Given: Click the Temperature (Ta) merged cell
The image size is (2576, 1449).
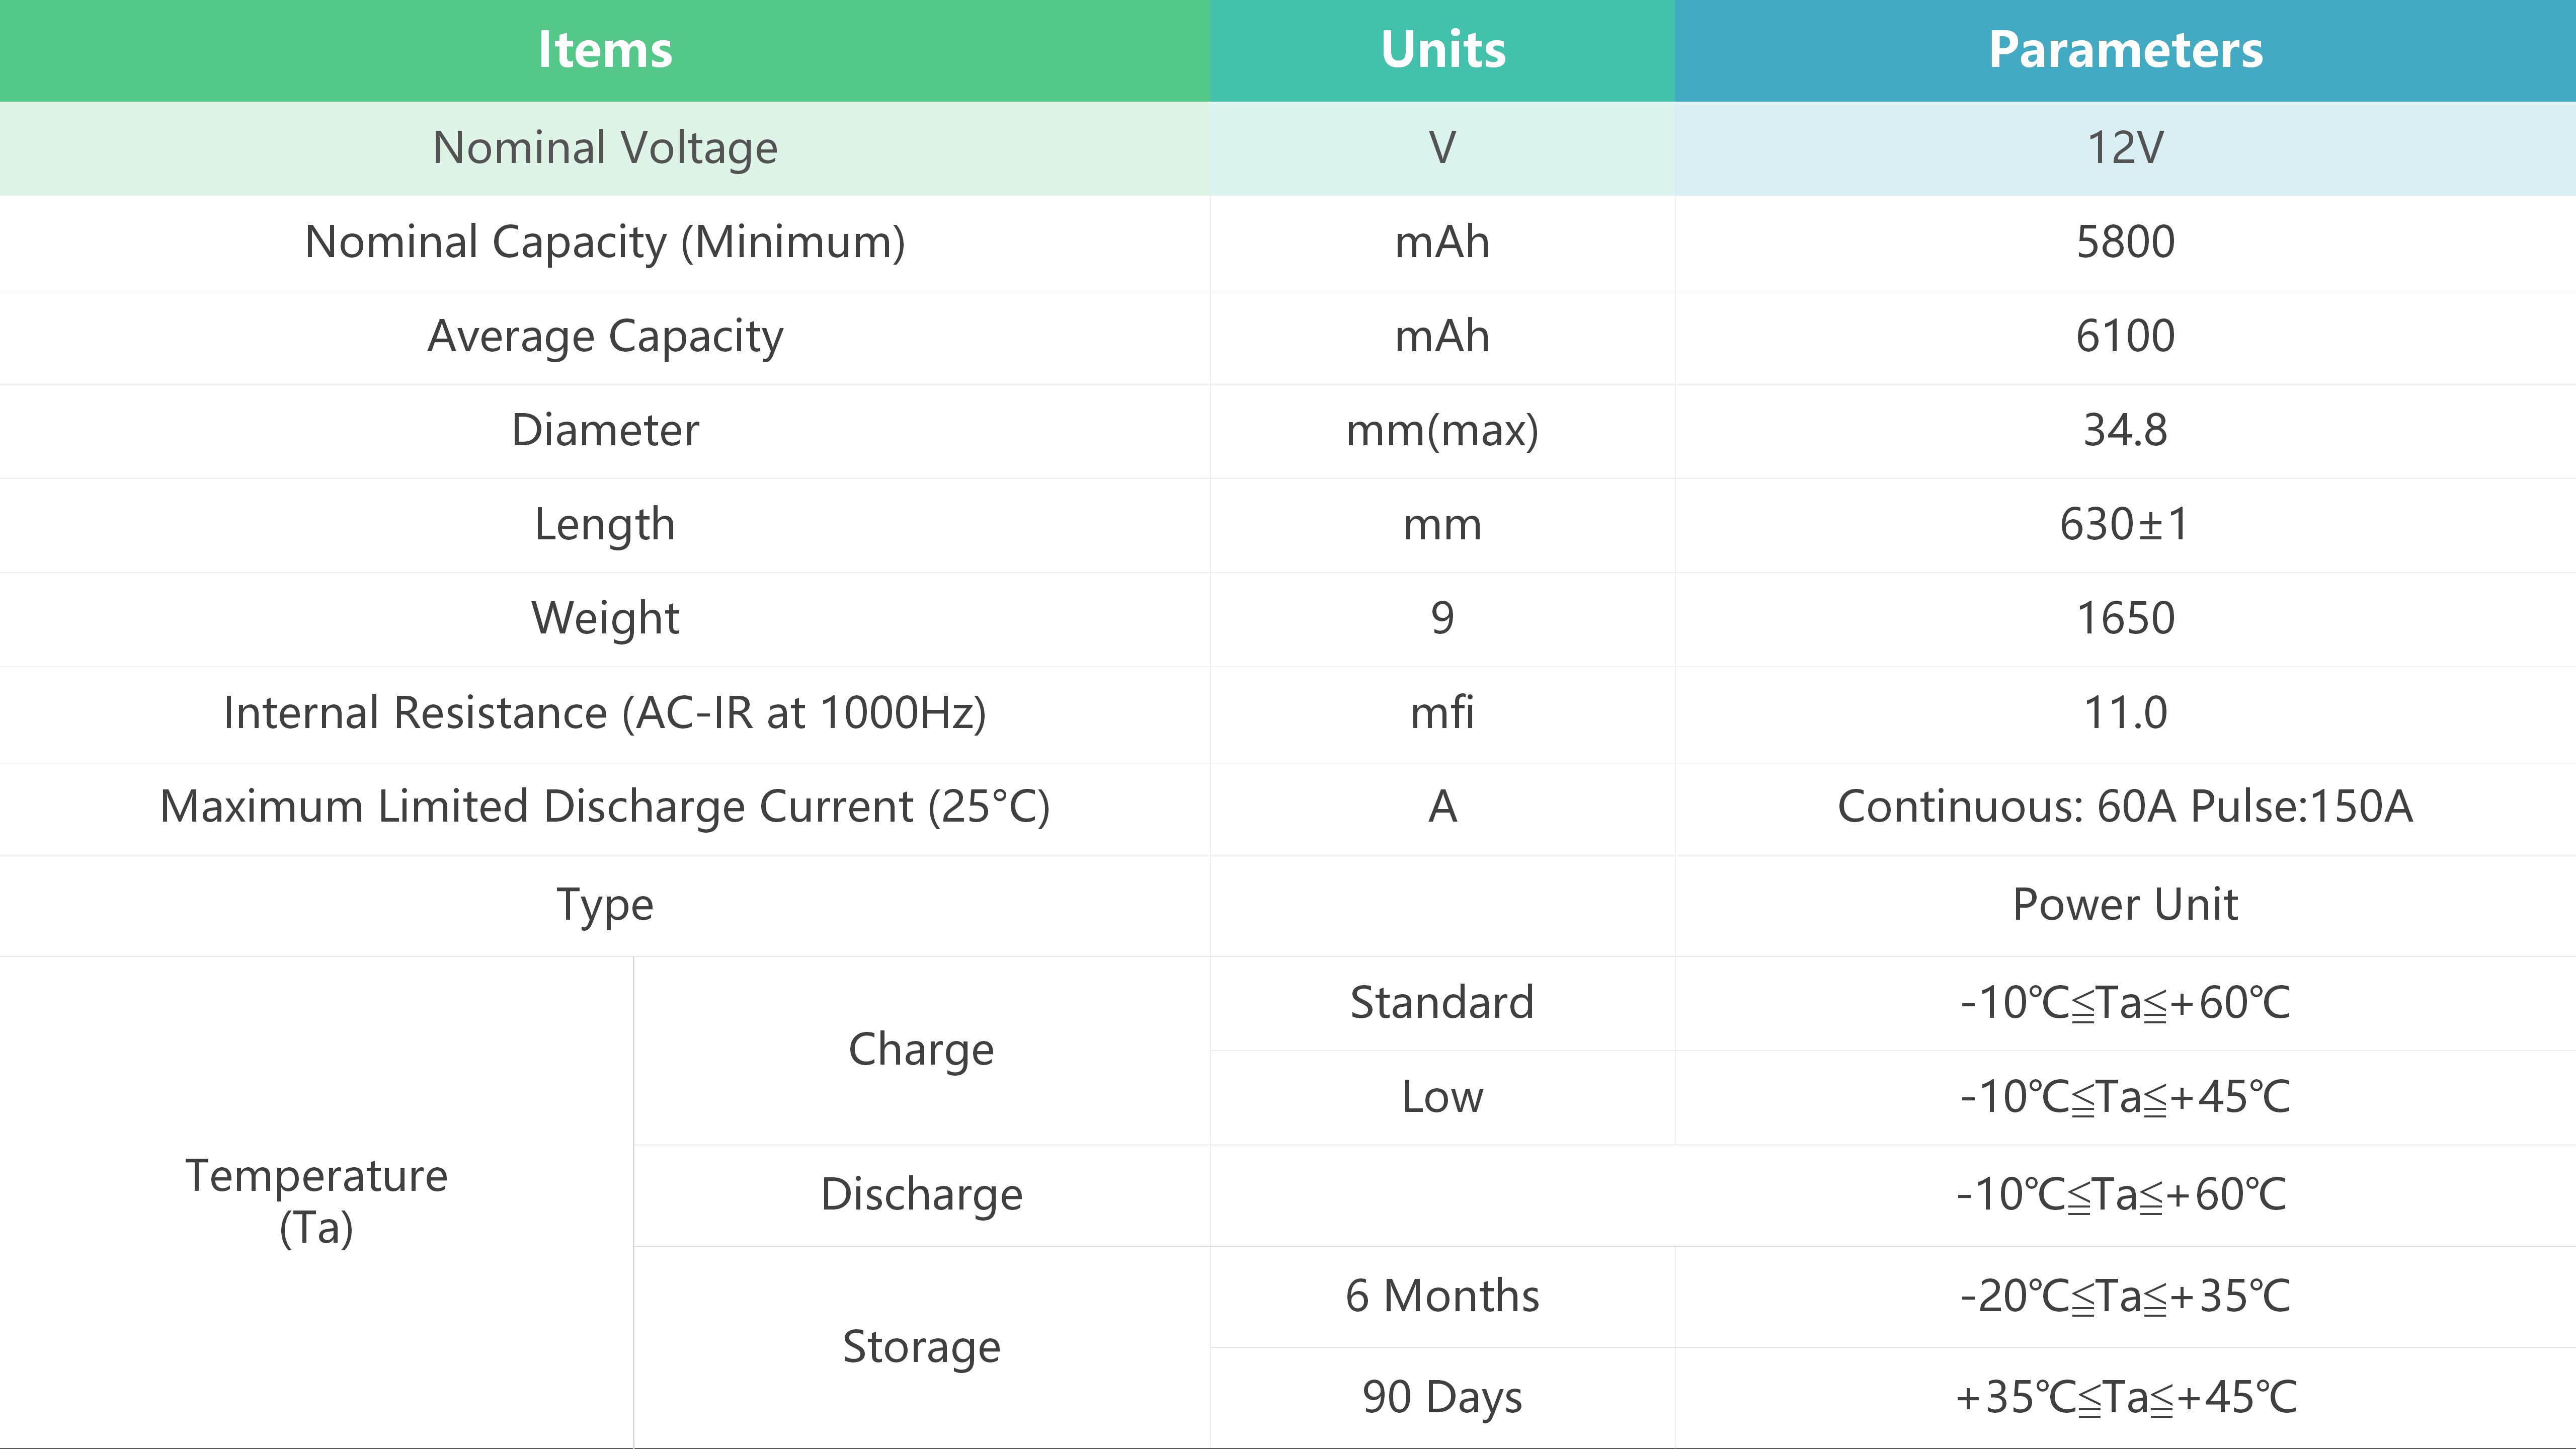Looking at the screenshot, I should point(316,1201).
